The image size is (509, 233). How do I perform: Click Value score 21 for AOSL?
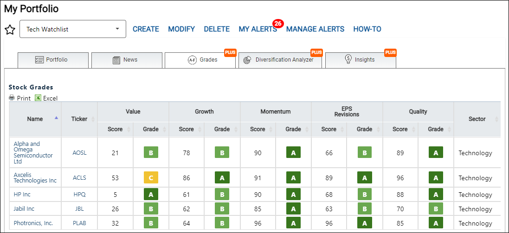(115, 153)
